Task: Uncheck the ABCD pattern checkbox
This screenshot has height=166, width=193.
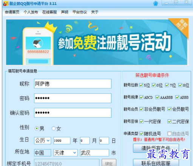Action: 141,97
